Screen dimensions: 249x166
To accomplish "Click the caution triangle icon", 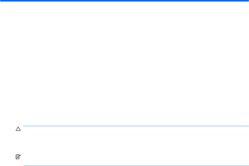I will (18, 129).
